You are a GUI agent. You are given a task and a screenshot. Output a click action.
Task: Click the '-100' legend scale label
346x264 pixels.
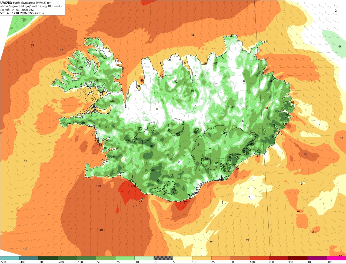point(80,262)
